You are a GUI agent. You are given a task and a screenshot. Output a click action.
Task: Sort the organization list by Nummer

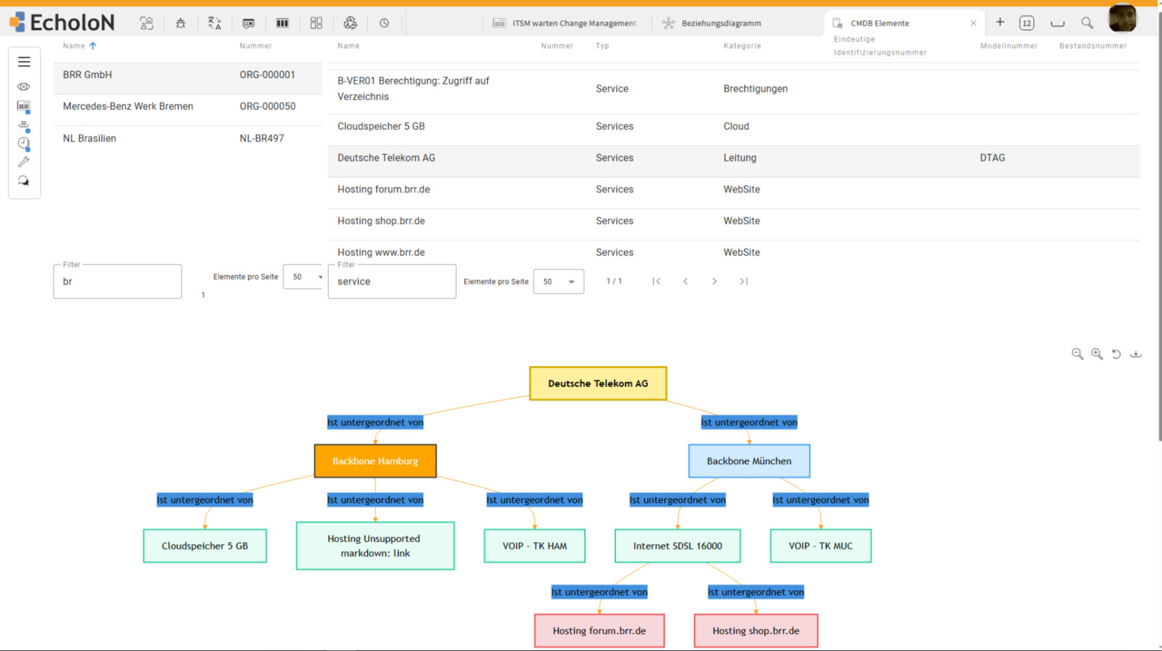pyautogui.click(x=256, y=46)
